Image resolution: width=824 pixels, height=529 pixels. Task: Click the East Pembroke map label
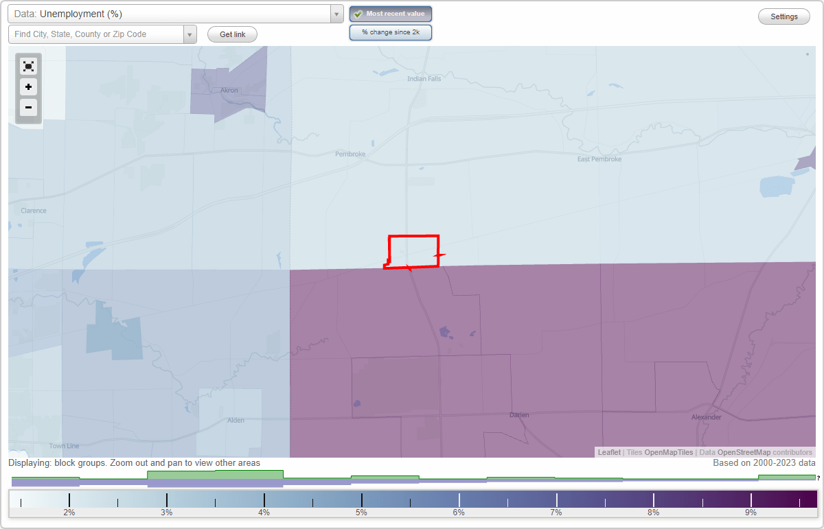(599, 159)
